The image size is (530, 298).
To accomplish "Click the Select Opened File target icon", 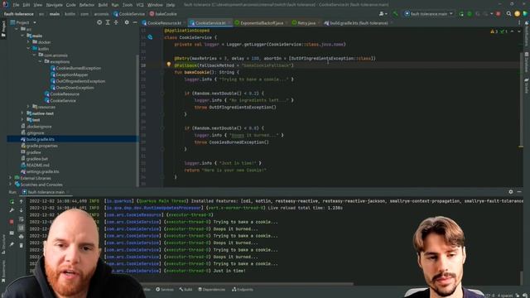I will 99,22.
